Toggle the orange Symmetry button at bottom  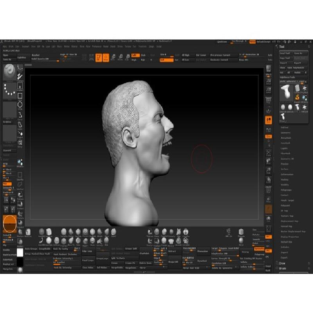click(259, 249)
